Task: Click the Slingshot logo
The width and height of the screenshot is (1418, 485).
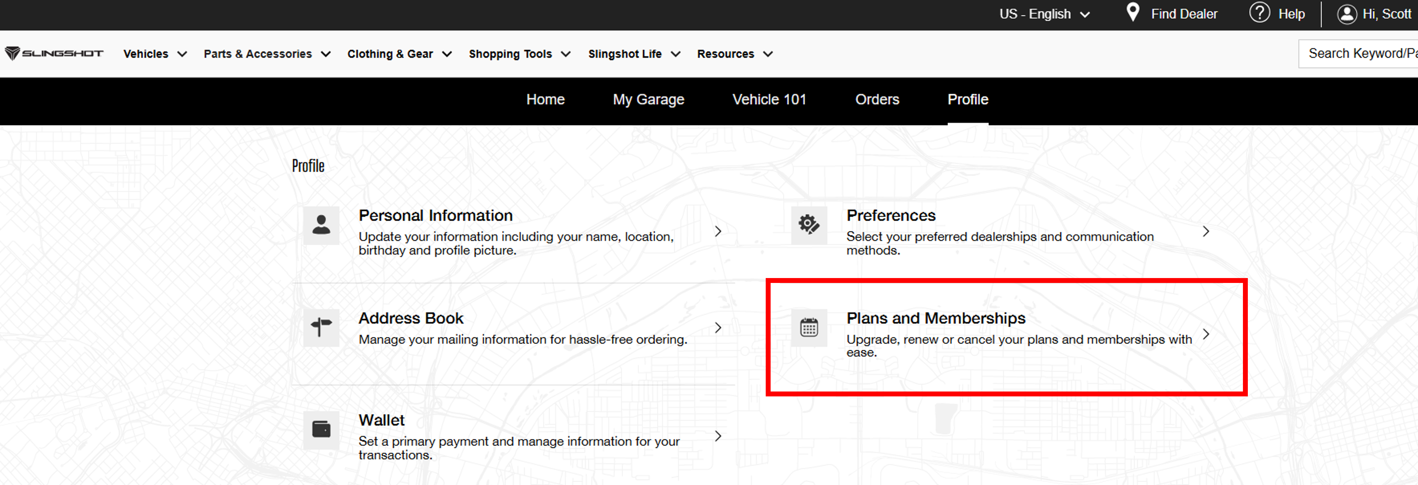Action: coord(54,53)
